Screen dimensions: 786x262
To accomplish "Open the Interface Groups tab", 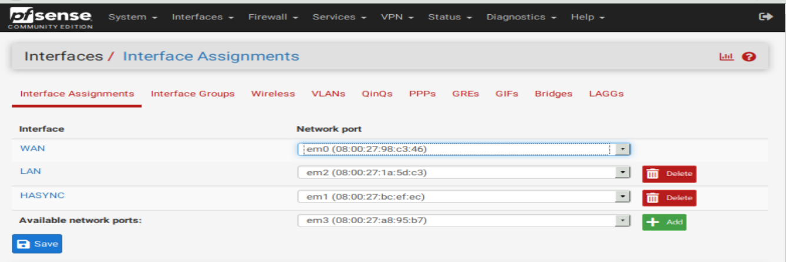I will pos(193,94).
